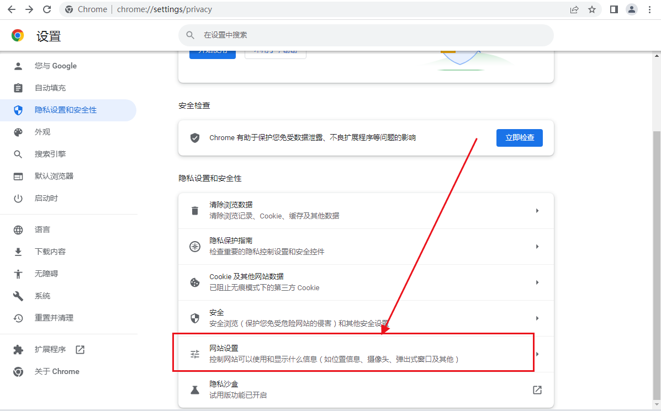Click 立即检查 safety check button
Image resolution: width=661 pixels, height=411 pixels.
(519, 138)
